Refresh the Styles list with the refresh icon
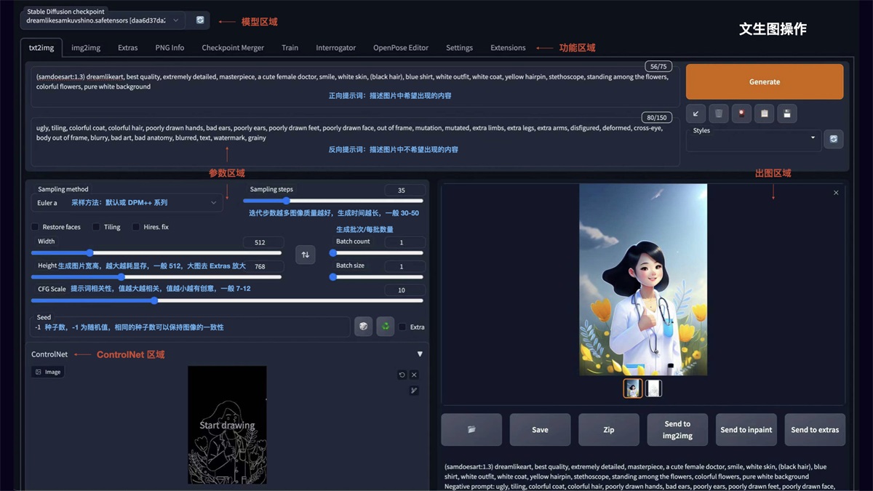Viewport: 873px width, 491px height. (x=833, y=138)
